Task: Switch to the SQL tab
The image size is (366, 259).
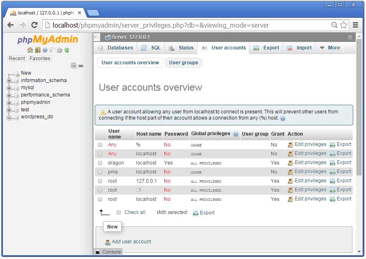Action: (150, 48)
